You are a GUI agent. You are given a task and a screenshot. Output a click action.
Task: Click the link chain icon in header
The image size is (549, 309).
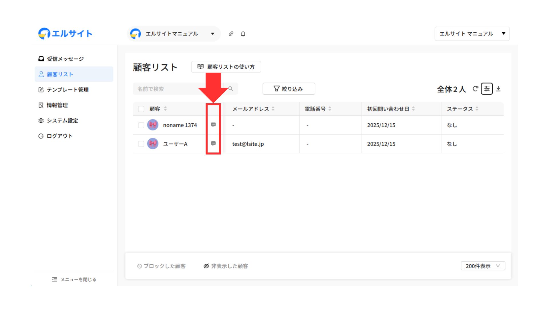click(x=231, y=34)
